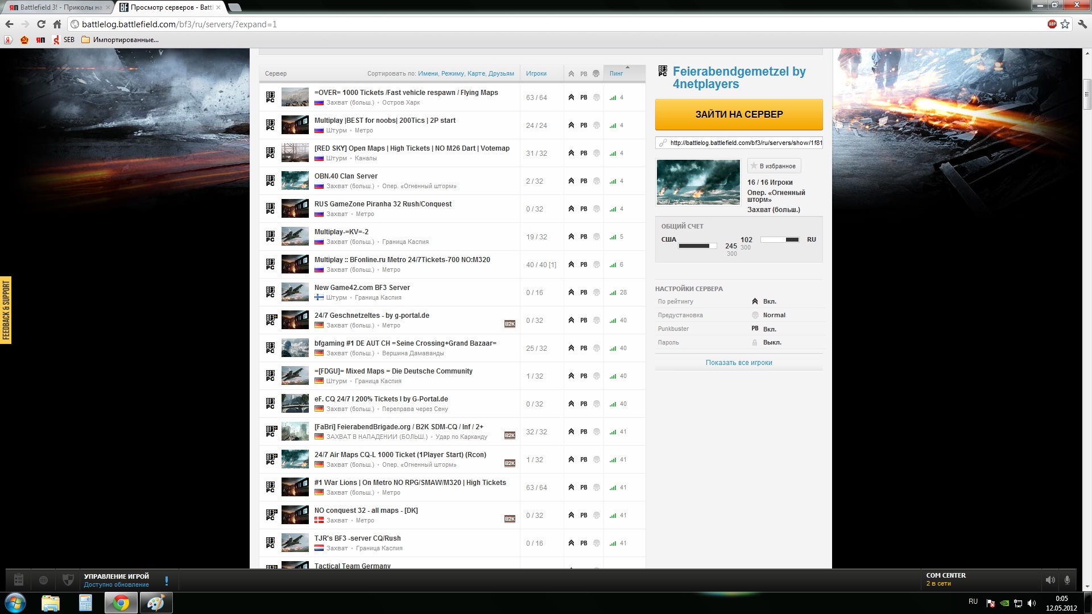Open the Chrome home page button
Image resolution: width=1092 pixels, height=614 pixels.
pyautogui.click(x=57, y=24)
